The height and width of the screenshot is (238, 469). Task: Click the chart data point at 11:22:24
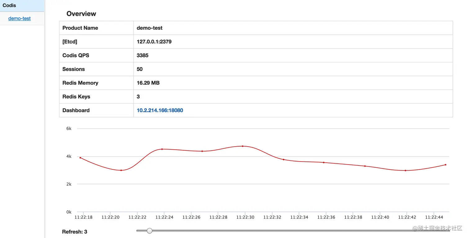click(162, 149)
